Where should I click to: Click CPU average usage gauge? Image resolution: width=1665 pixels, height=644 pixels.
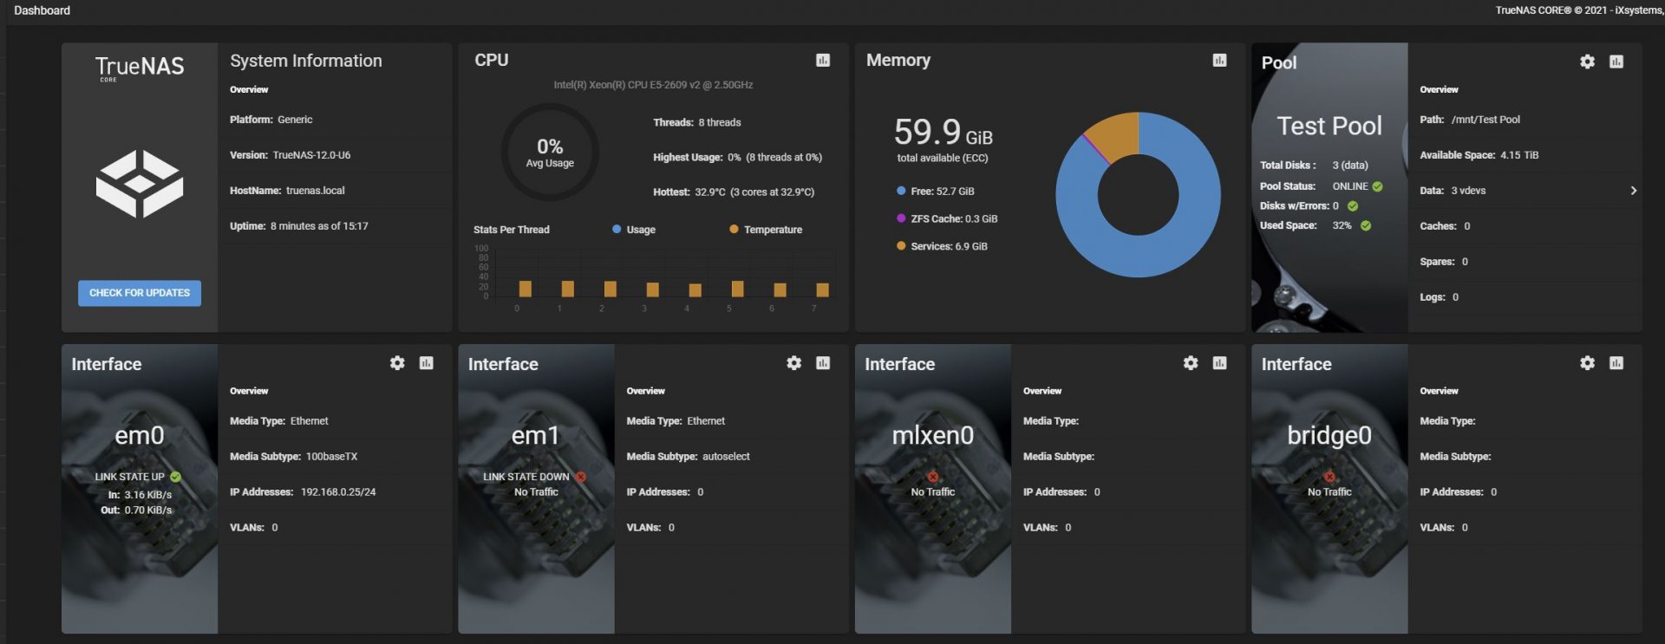pyautogui.click(x=550, y=153)
